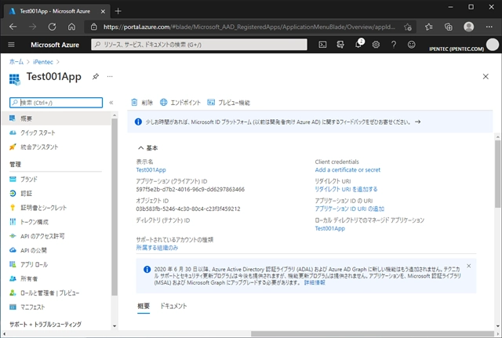Image resolution: width=502 pixels, height=338 pixels.
Task: Click リダイレクト URI を追加する link
Action: click(346, 189)
